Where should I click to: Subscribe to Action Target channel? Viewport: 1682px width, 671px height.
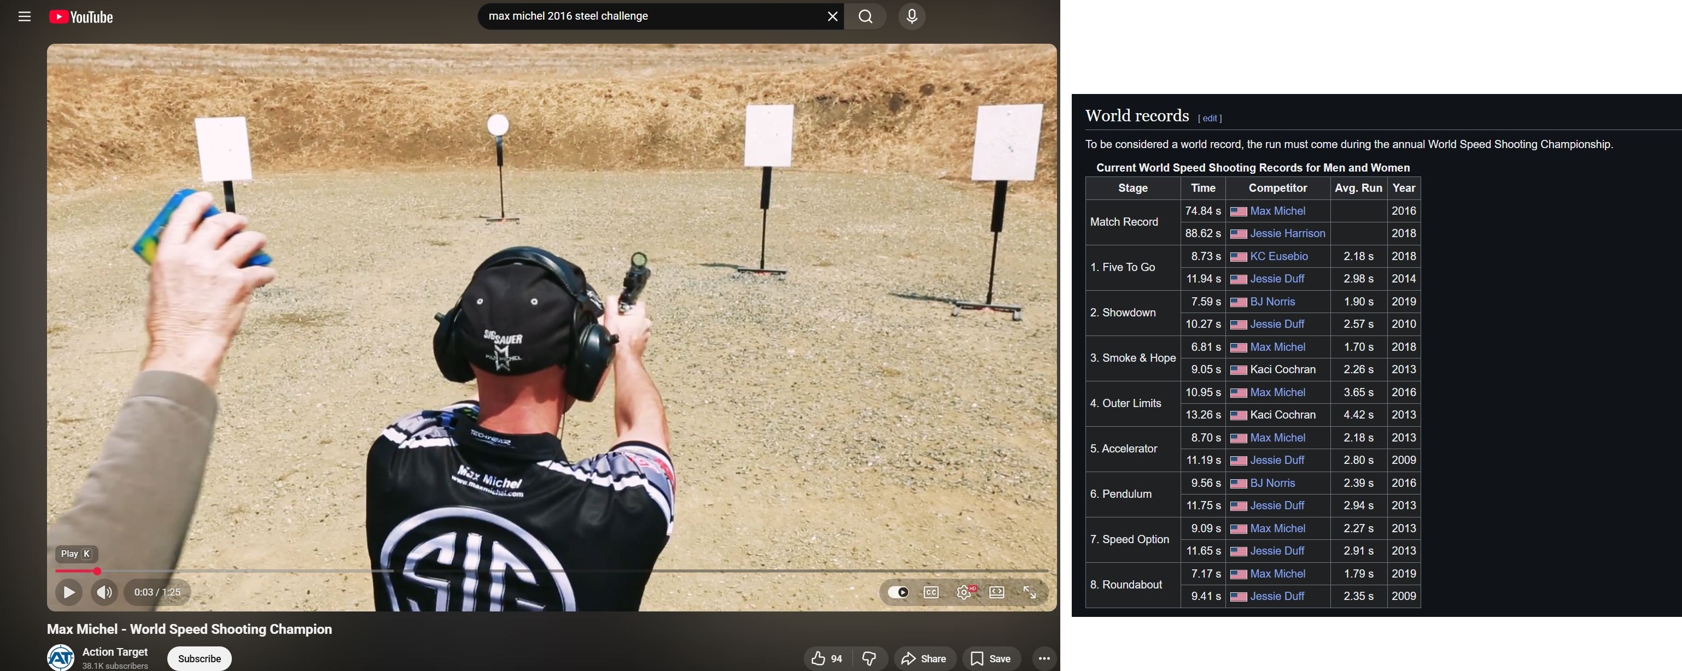pos(199,658)
